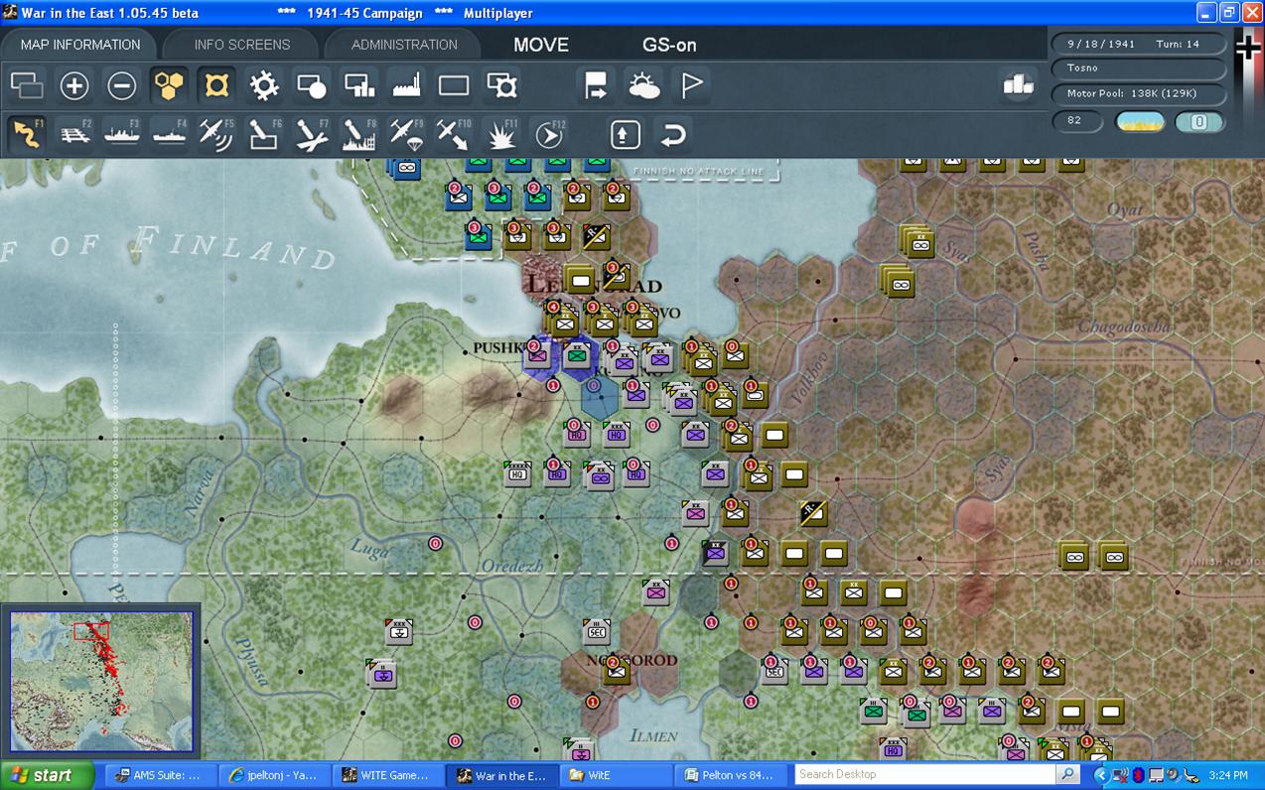This screenshot has width=1265, height=790.
Task: Zoom in with the plus icon
Action: pyautogui.click(x=74, y=86)
